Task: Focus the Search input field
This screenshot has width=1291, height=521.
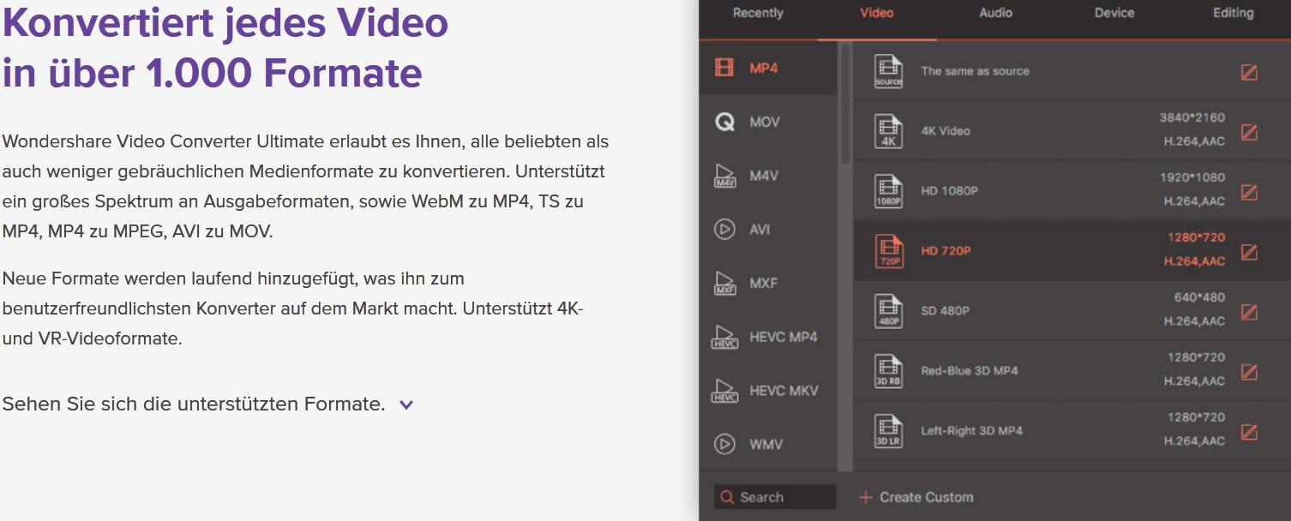Action: [775, 497]
